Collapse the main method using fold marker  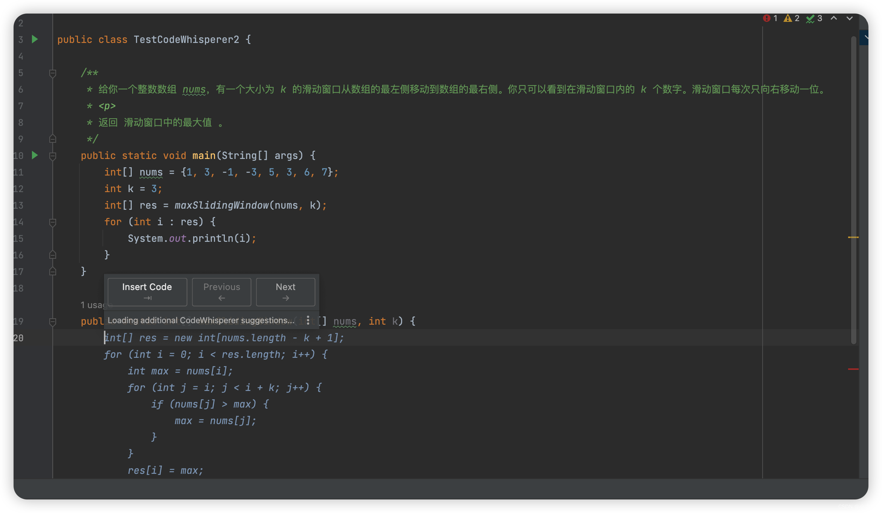click(53, 156)
